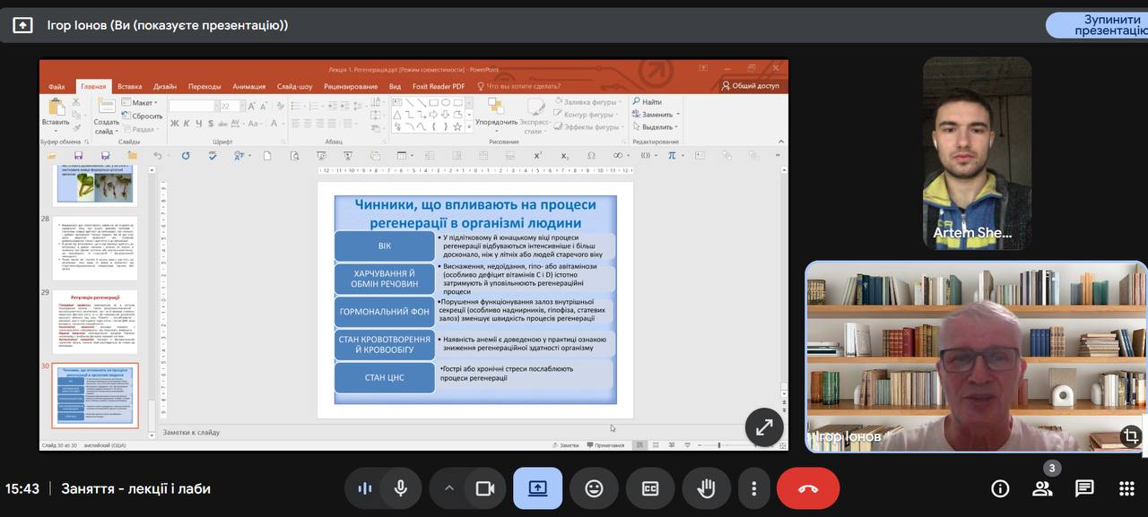The height and width of the screenshot is (517, 1148).
Task: Show the participants list
Action: click(1042, 488)
